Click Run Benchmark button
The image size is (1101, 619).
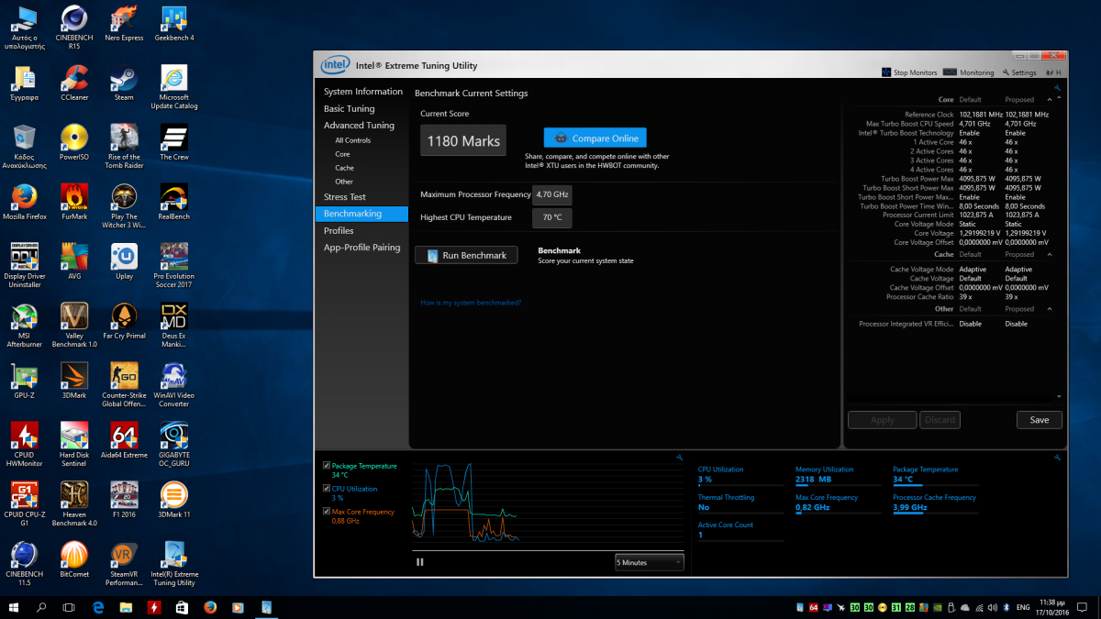coord(466,255)
